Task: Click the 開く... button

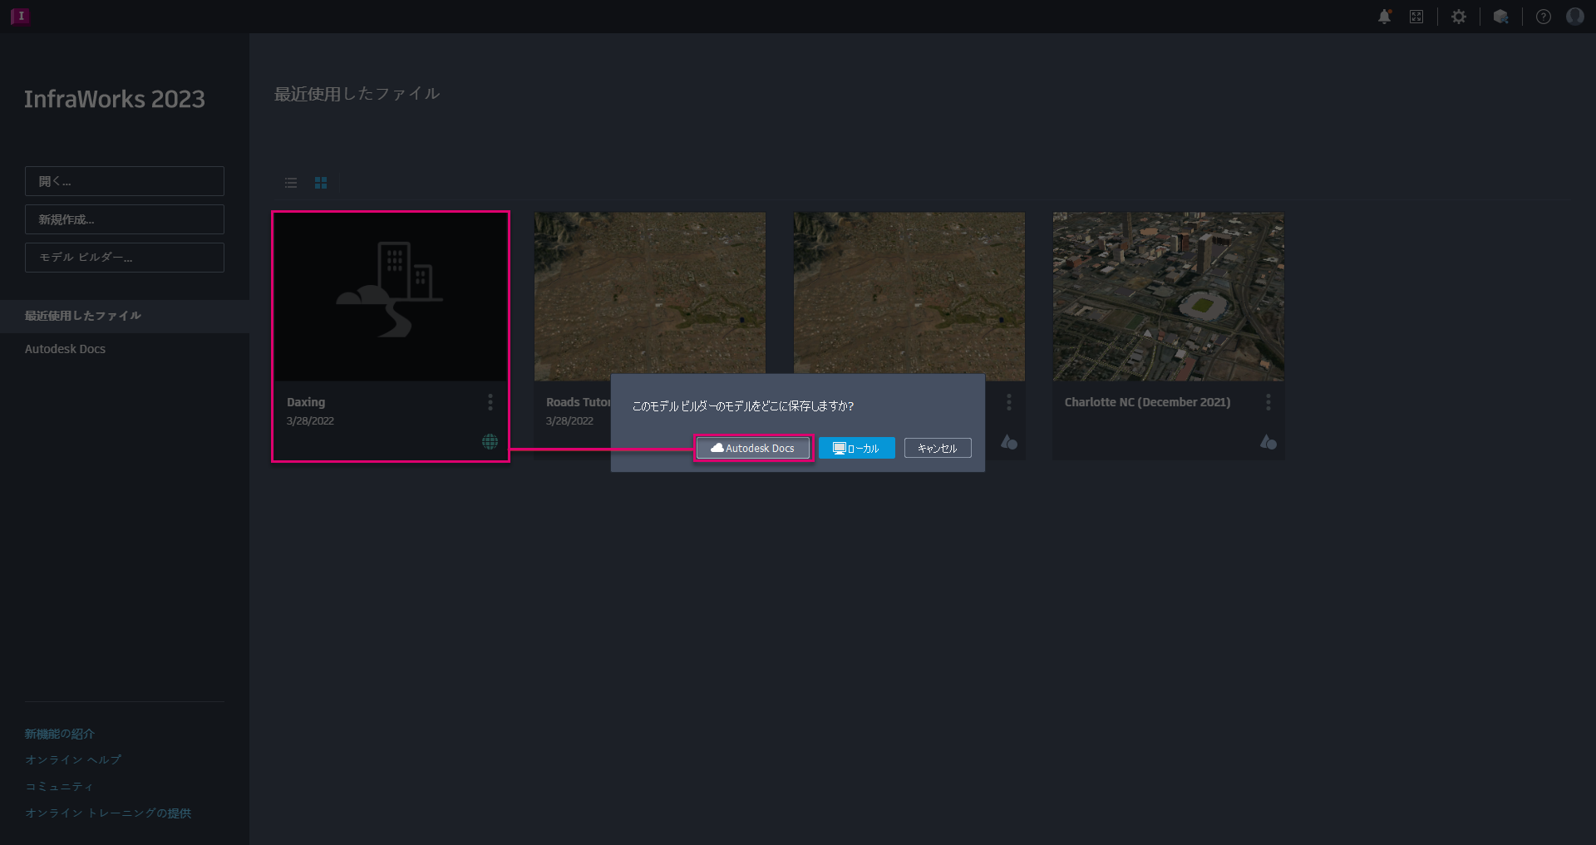Action: [x=125, y=181]
